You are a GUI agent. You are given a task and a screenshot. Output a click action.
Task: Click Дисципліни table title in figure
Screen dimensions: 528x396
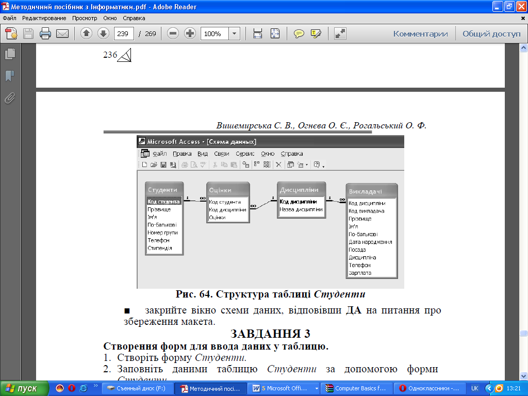(x=299, y=190)
